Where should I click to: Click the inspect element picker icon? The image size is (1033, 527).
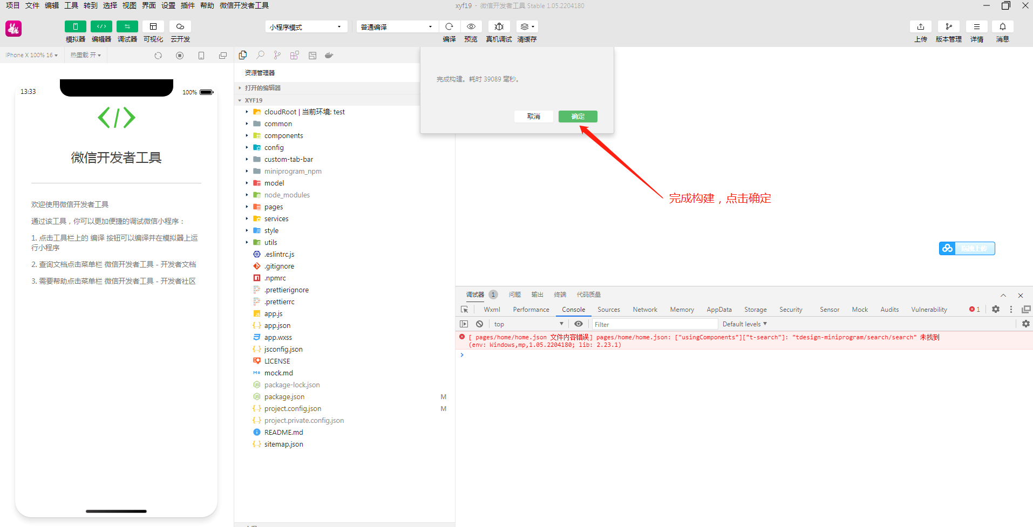tap(465, 309)
